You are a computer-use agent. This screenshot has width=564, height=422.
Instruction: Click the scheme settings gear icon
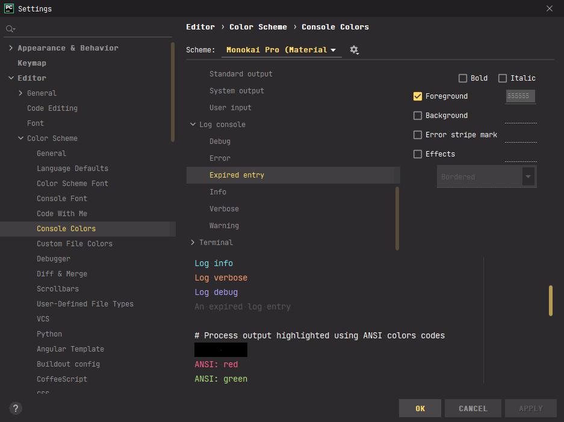click(354, 50)
